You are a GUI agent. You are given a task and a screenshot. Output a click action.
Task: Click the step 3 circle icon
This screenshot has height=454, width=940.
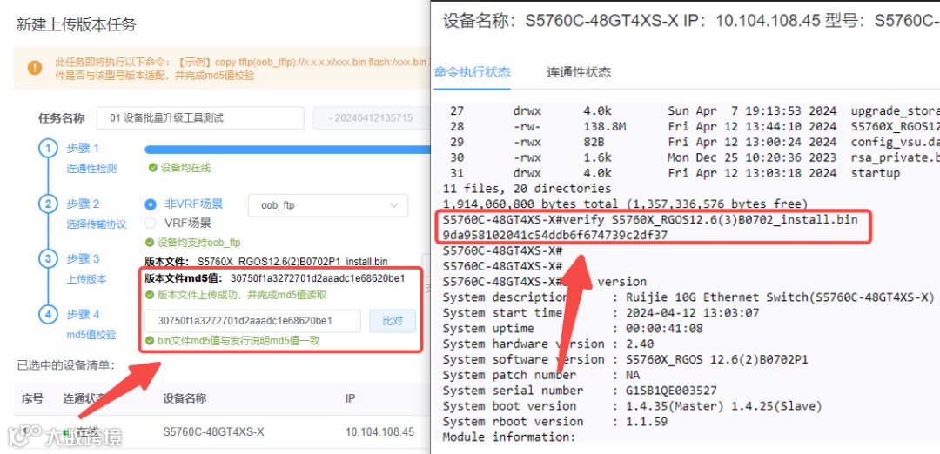click(x=48, y=259)
